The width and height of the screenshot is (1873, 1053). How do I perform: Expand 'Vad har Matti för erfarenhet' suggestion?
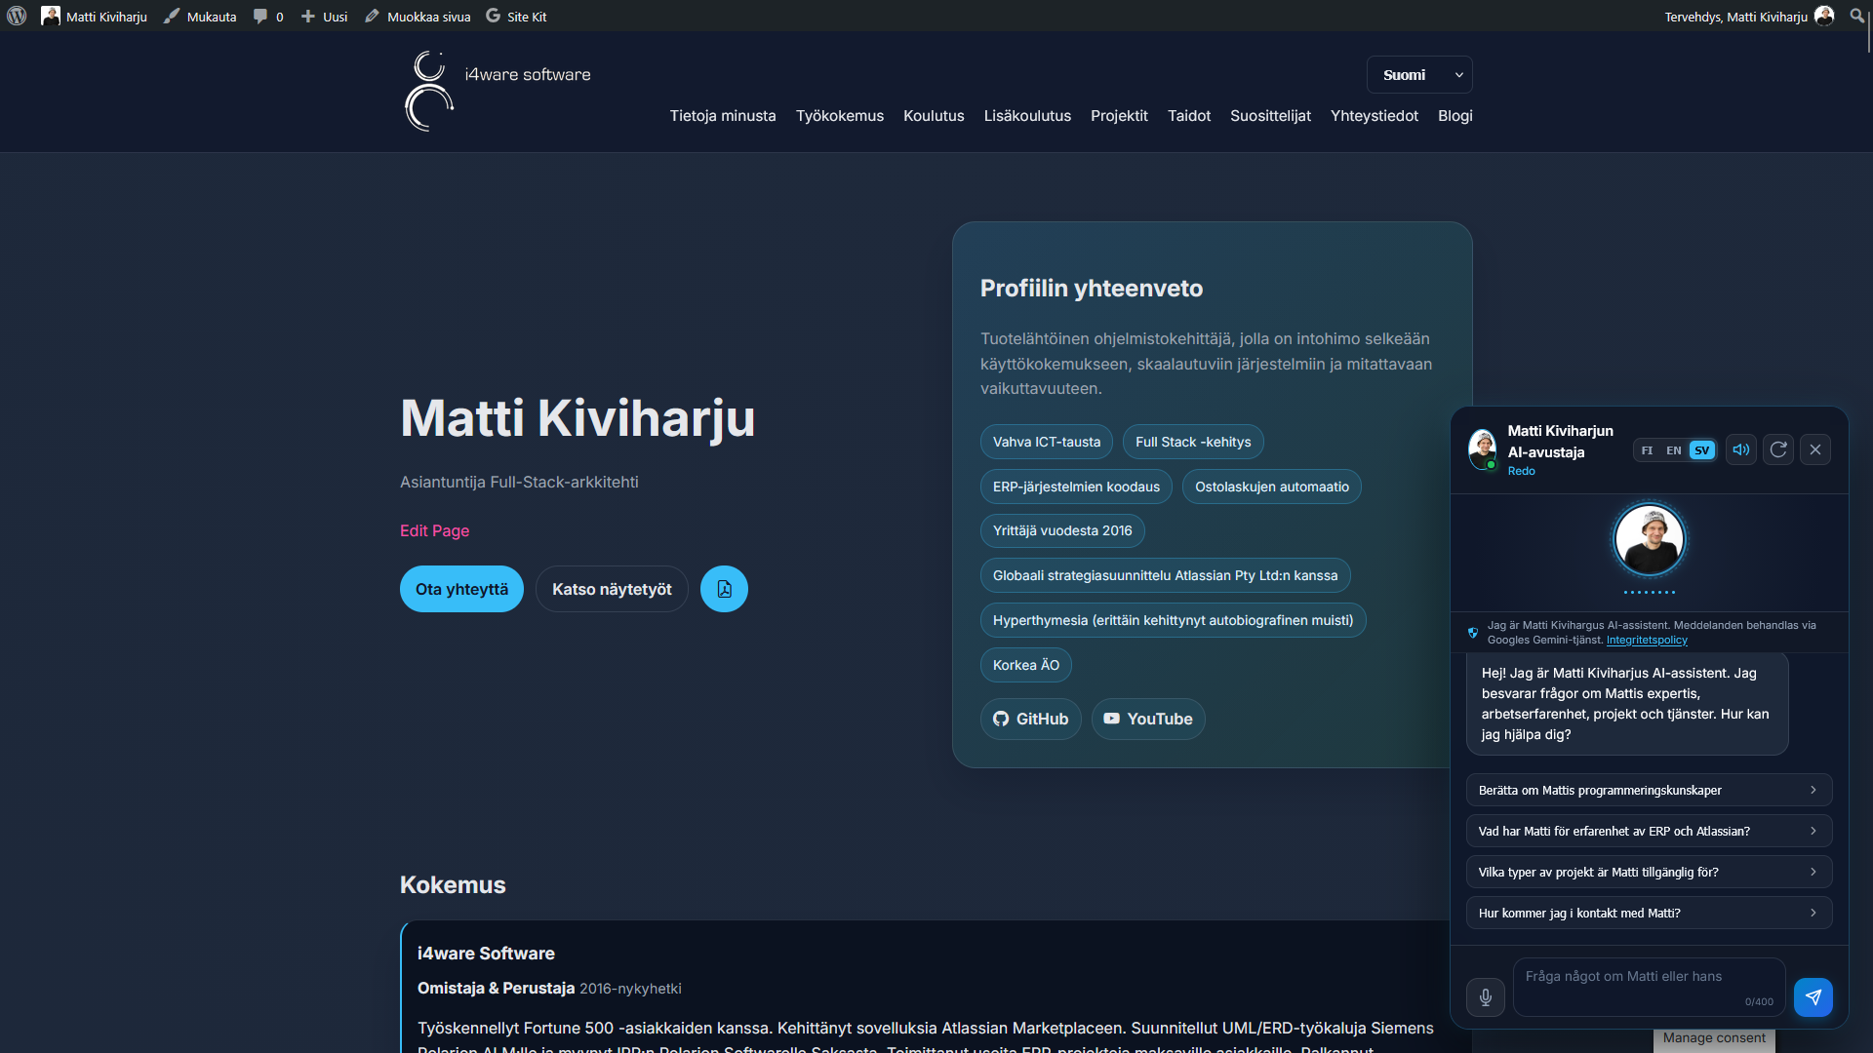click(x=1649, y=831)
